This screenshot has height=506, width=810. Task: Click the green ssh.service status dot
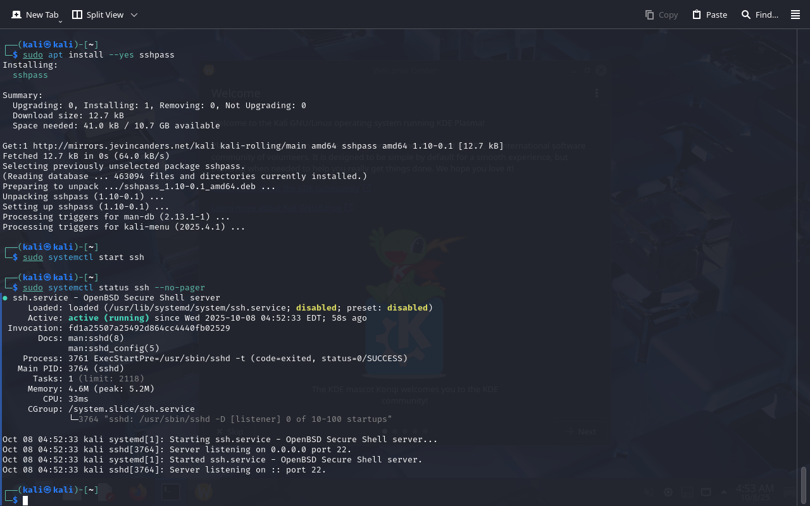coord(5,298)
